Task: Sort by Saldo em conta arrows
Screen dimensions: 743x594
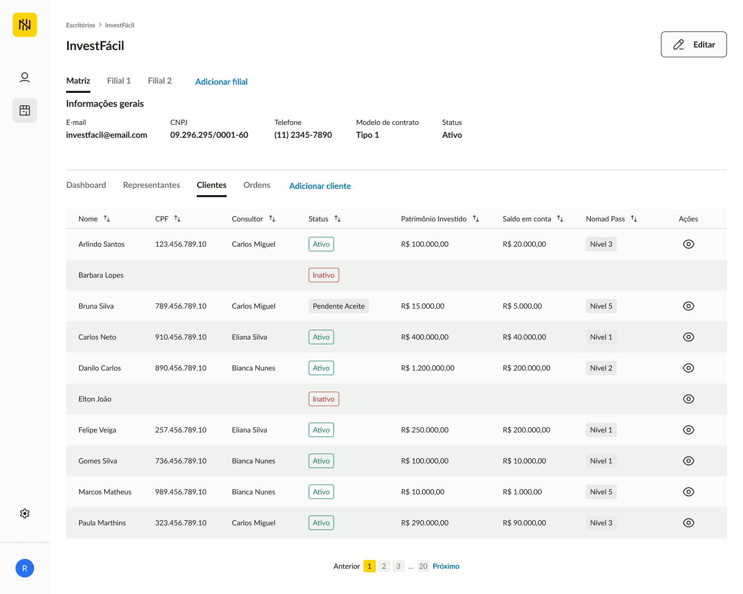Action: [x=560, y=219]
